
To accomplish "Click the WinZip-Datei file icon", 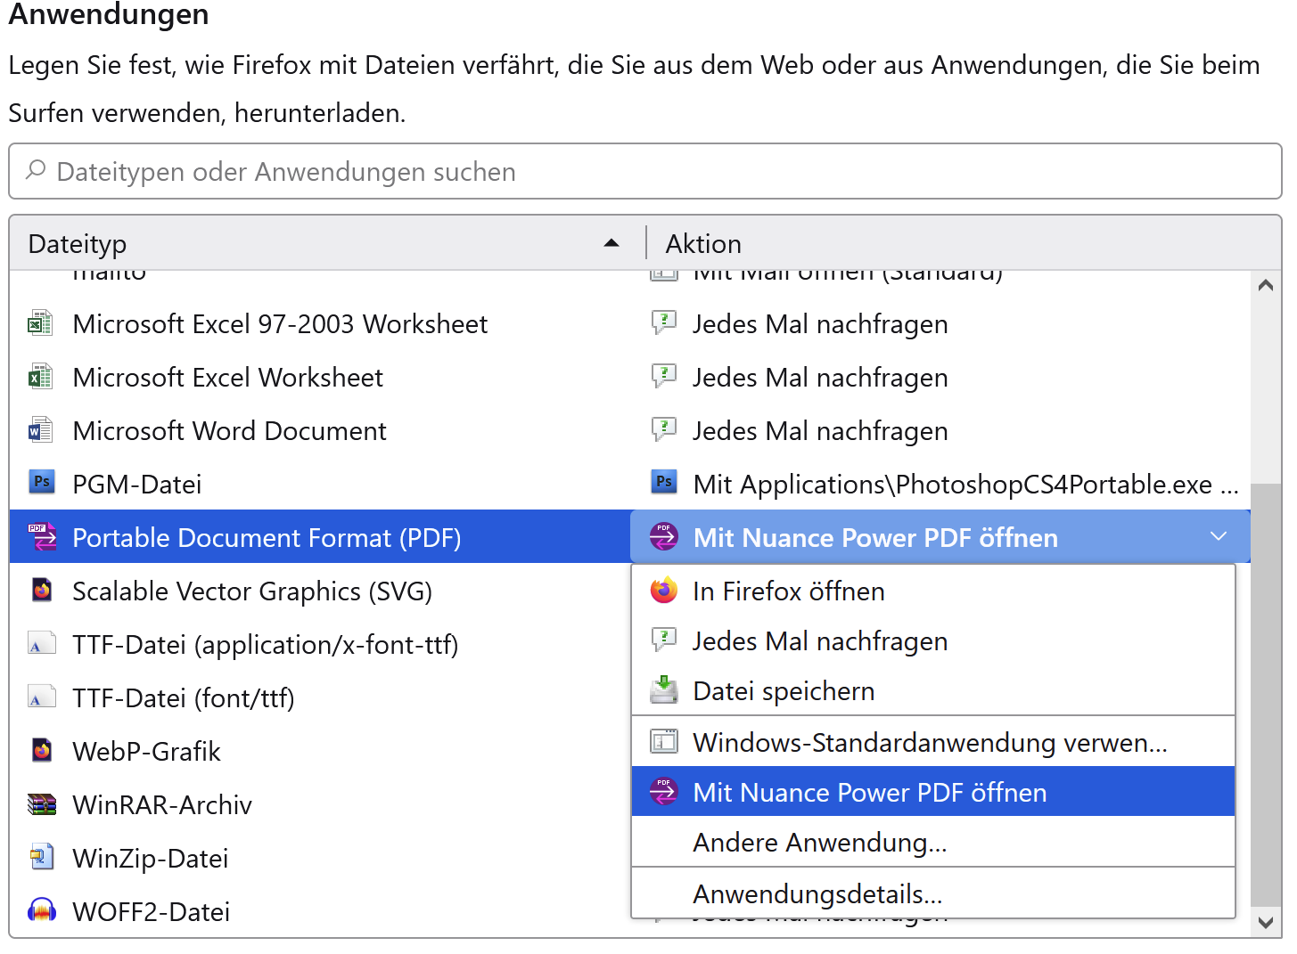I will (42, 858).
